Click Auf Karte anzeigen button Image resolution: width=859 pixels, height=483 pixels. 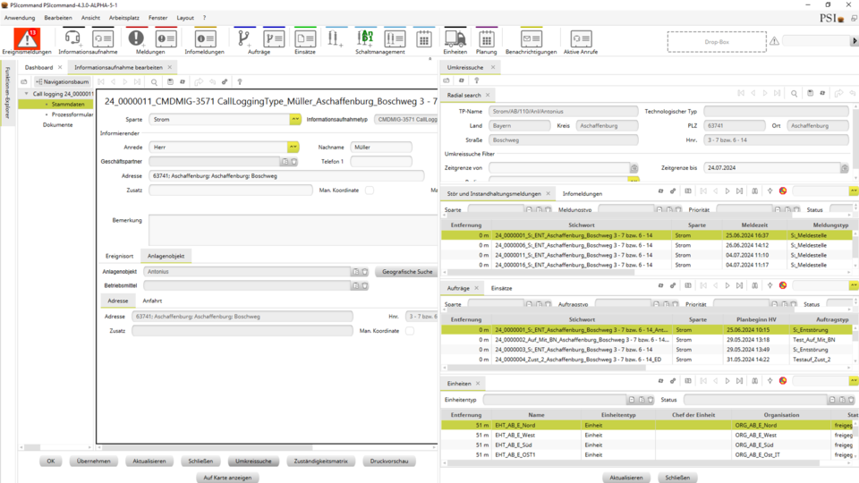tap(227, 478)
